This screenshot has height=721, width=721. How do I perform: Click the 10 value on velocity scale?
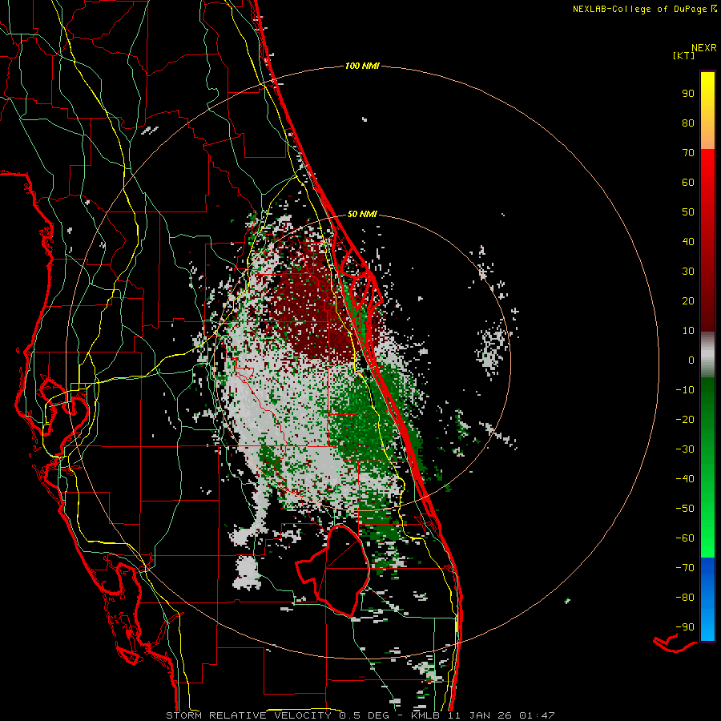(688, 331)
